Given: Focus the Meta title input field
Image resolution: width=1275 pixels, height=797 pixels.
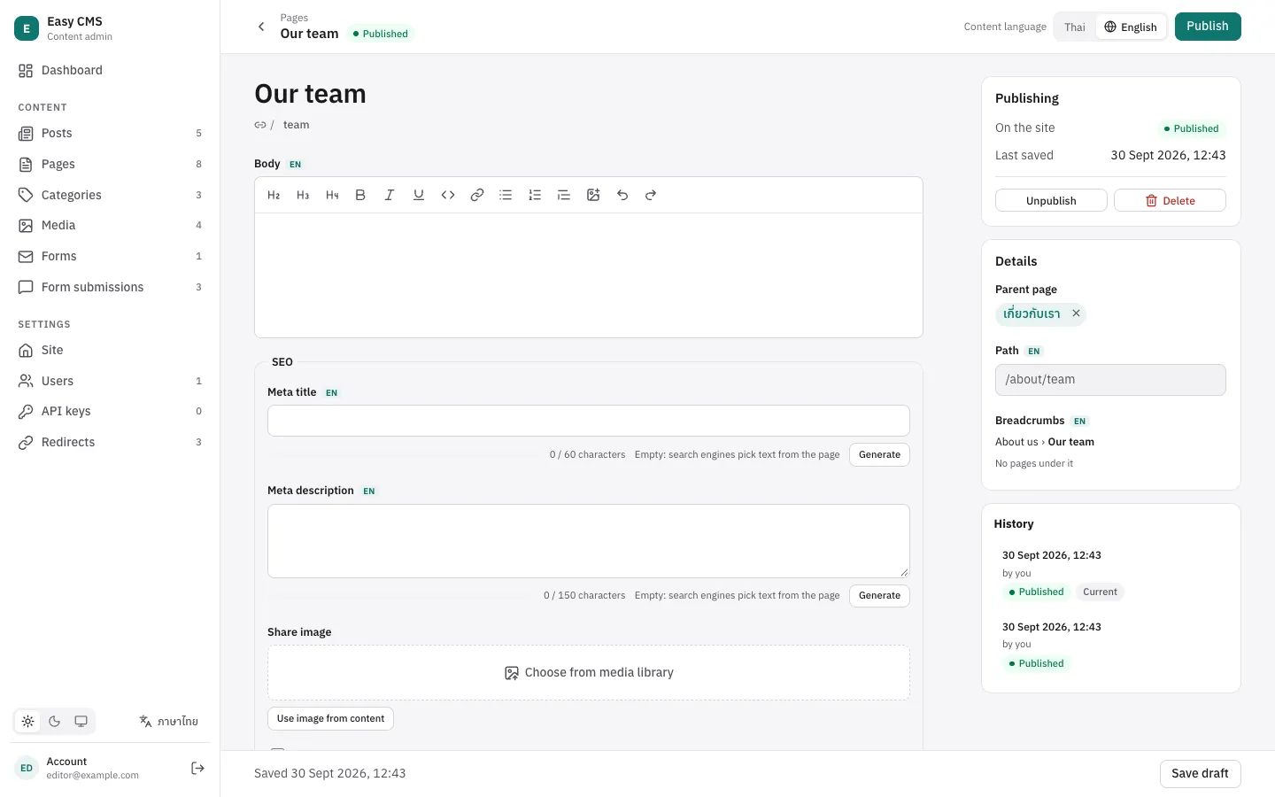Looking at the screenshot, I should pos(589,421).
